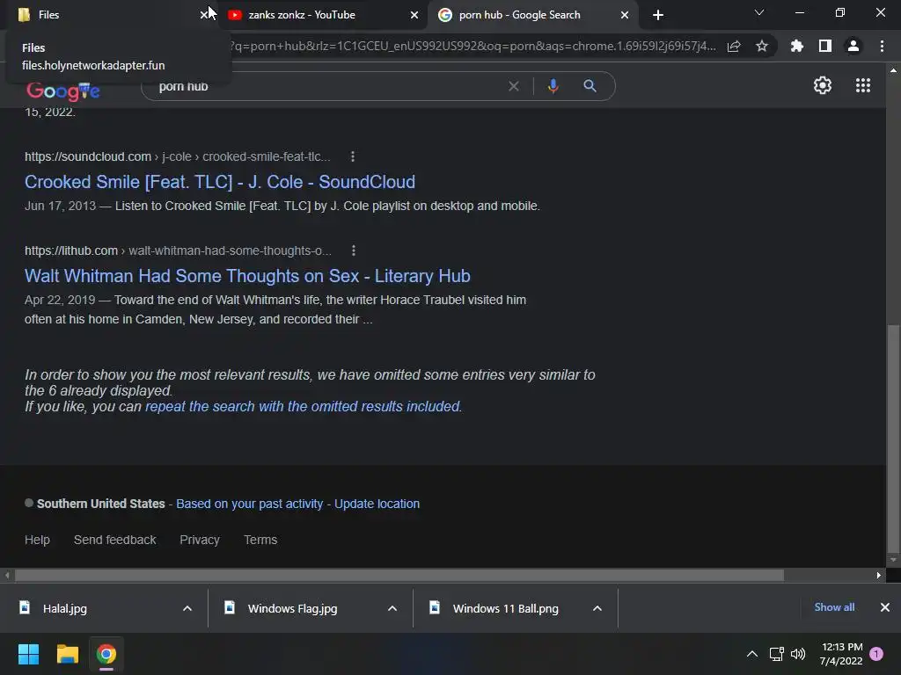Viewport: 901px width, 675px height.
Task: Click the horizontal scrollbar thumb
Action: point(399,575)
